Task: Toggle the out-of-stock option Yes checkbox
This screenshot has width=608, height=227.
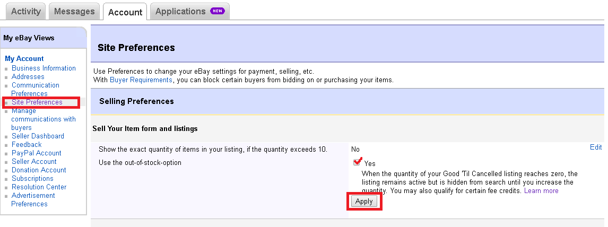Action: pyautogui.click(x=357, y=162)
